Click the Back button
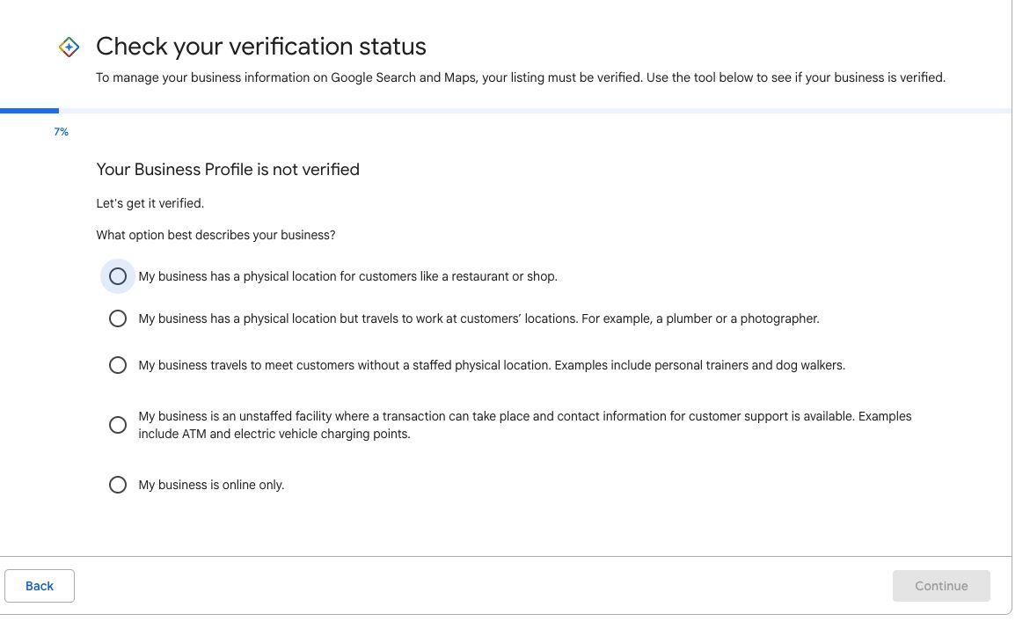 (39, 585)
